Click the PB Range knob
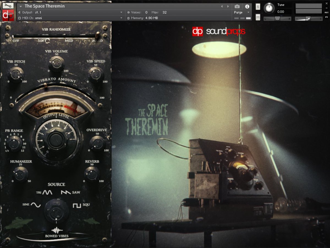Image resolution: width=330 pixels, height=248 pixels. pyautogui.click(x=15, y=143)
